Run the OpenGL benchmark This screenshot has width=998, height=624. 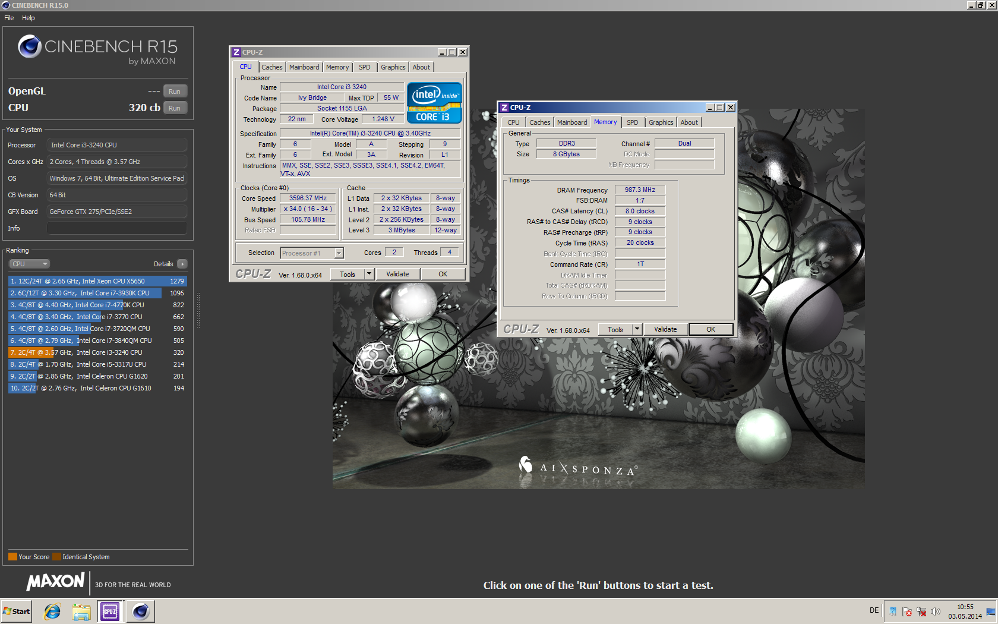(175, 92)
